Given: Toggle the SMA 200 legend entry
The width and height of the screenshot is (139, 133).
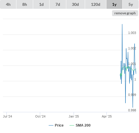Looking at the screenshot, I should (x=83, y=125).
